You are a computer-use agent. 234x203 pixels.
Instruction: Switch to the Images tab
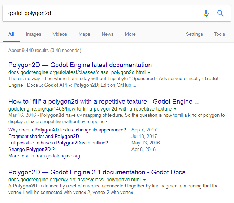tap(34, 34)
